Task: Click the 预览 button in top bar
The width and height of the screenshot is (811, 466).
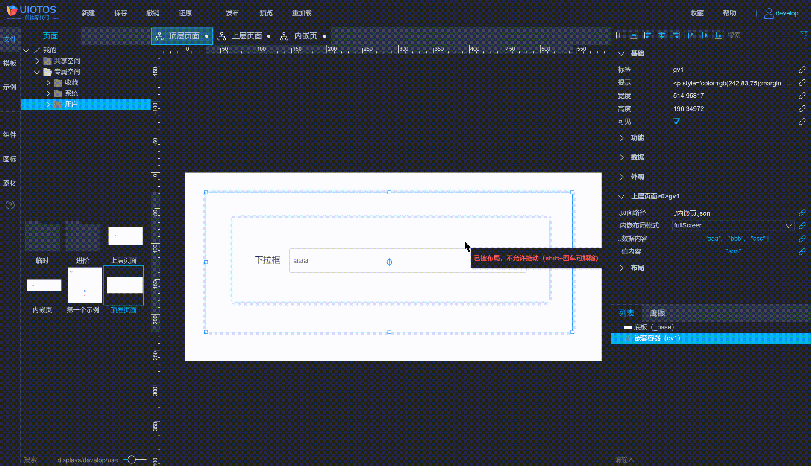Action: (x=266, y=13)
